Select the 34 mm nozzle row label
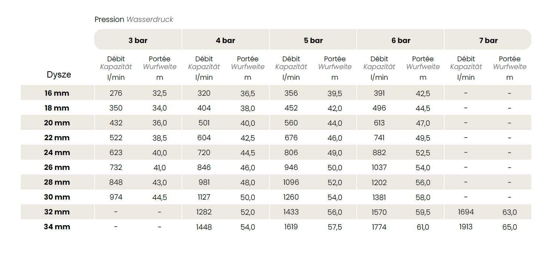Image resolution: width=555 pixels, height=266 pixels. coord(57,227)
